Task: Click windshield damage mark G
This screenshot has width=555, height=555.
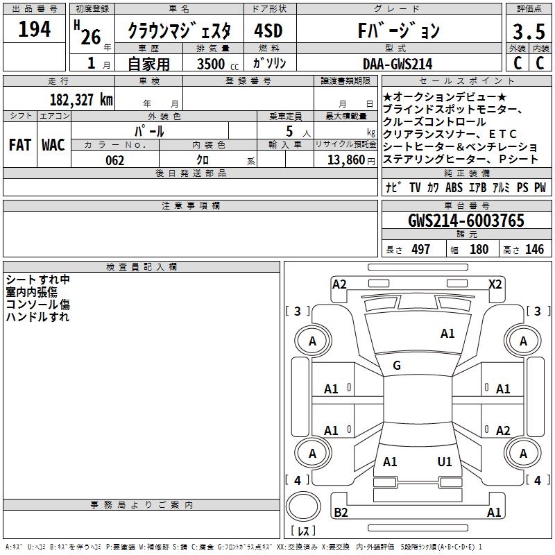Action: (397, 365)
